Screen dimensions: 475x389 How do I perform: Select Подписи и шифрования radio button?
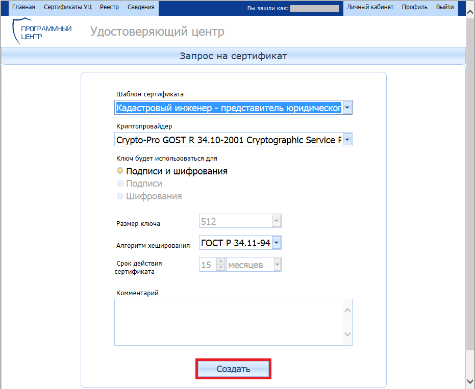(x=120, y=171)
